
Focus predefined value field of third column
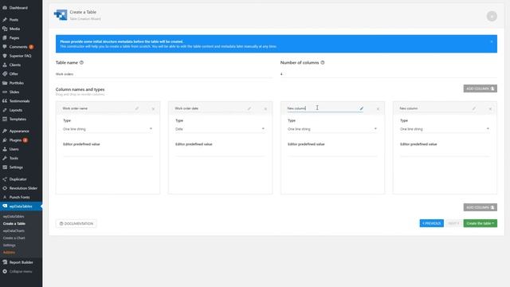[x=332, y=152]
